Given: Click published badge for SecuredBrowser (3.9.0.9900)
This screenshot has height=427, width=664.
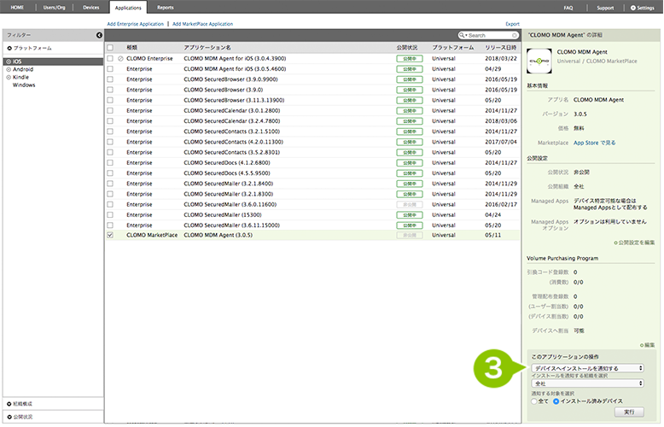Looking at the screenshot, I should point(409,79).
